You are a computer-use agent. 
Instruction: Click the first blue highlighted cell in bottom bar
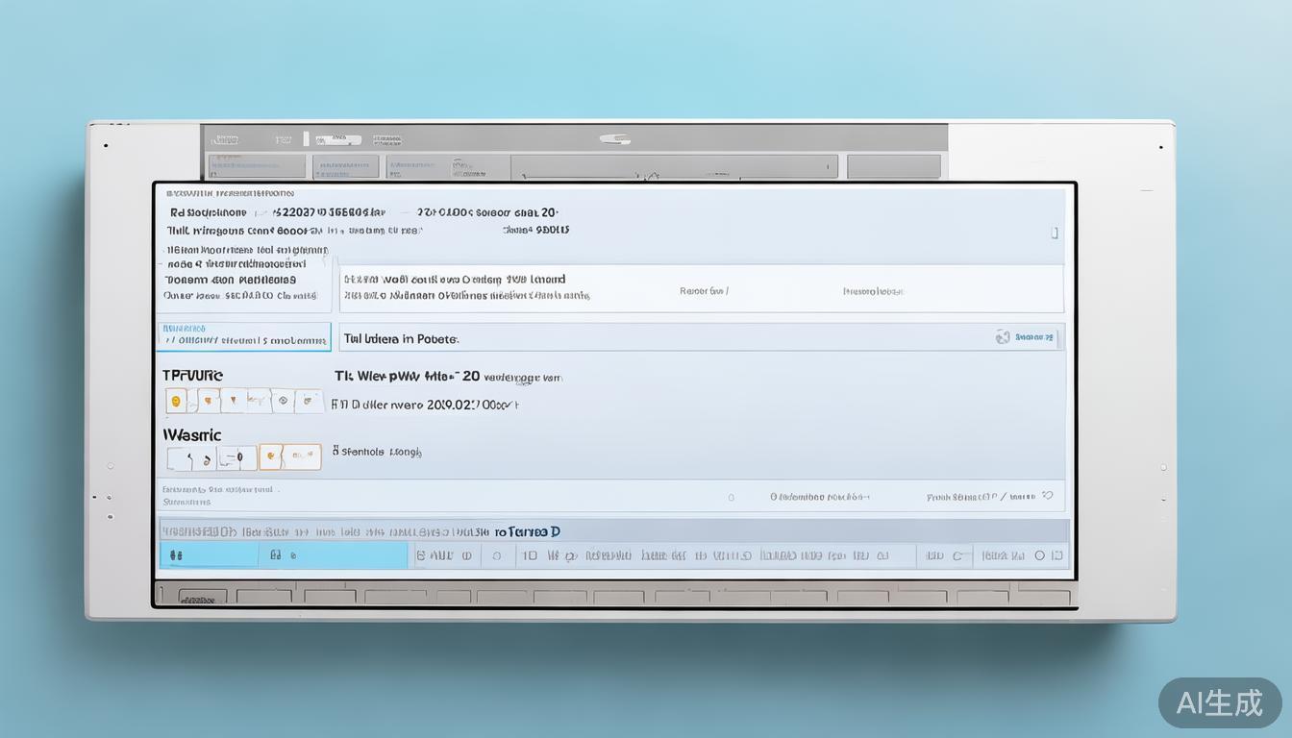tap(209, 555)
